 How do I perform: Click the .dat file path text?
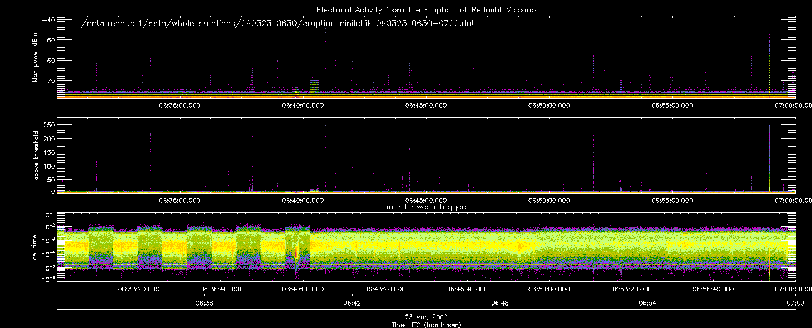(279, 23)
